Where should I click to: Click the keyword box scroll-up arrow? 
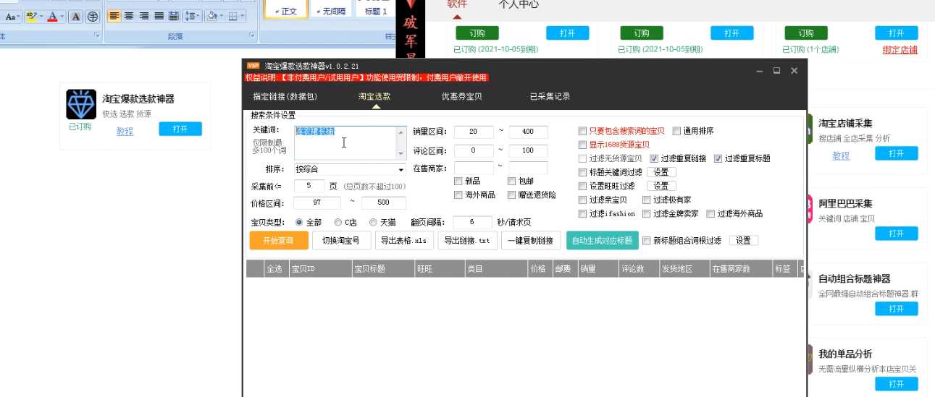pyautogui.click(x=401, y=132)
